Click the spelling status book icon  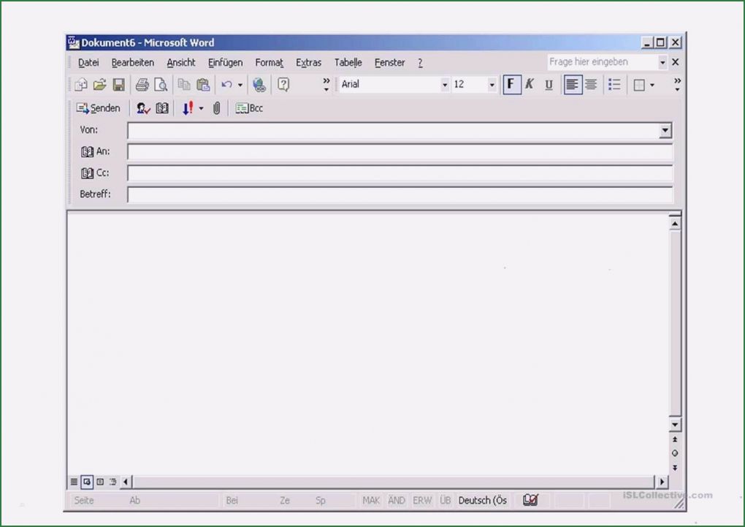point(531,501)
